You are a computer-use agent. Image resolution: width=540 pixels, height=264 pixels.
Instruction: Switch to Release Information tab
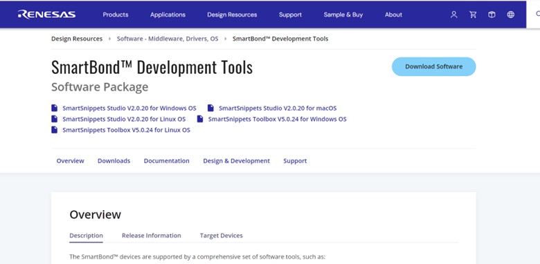[152, 236]
